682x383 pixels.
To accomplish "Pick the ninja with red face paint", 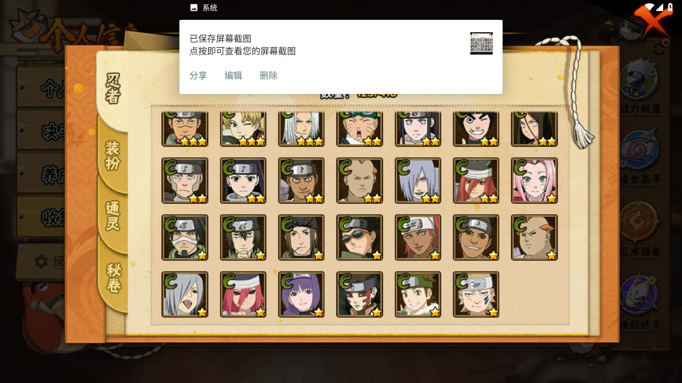I will (359, 294).
